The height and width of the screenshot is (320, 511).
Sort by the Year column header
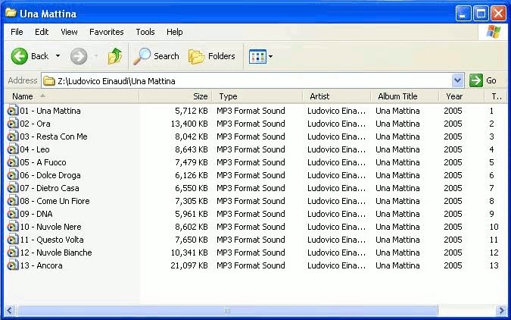pos(462,96)
